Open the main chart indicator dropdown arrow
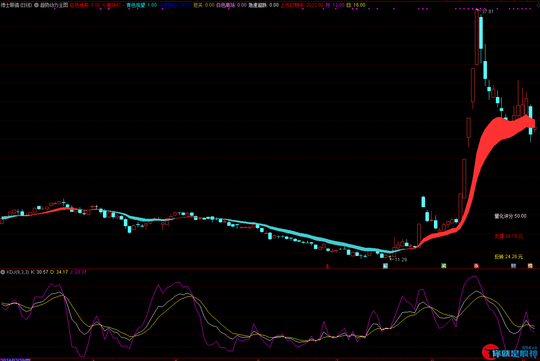 coord(36,5)
